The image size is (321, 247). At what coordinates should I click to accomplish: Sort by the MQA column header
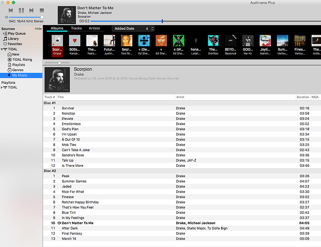click(x=315, y=97)
